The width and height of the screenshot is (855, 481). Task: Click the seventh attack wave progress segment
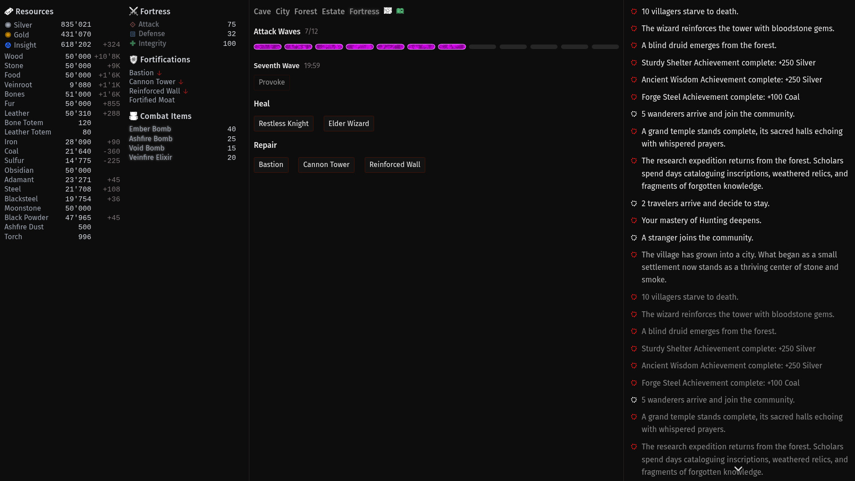tap(452, 47)
